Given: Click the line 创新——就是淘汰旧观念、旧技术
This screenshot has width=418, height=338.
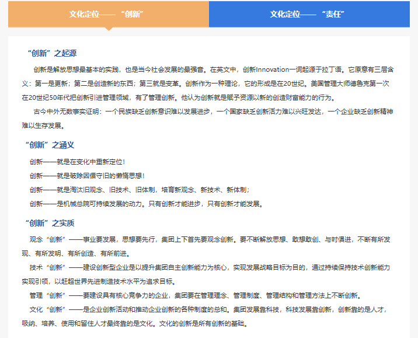Looking at the screenshot, I should click(139, 190).
